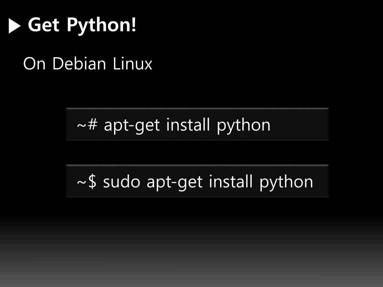Viewport: 383px width, 287px height.
Task: Click "python" in the sudo command line
Action: (x=286, y=182)
